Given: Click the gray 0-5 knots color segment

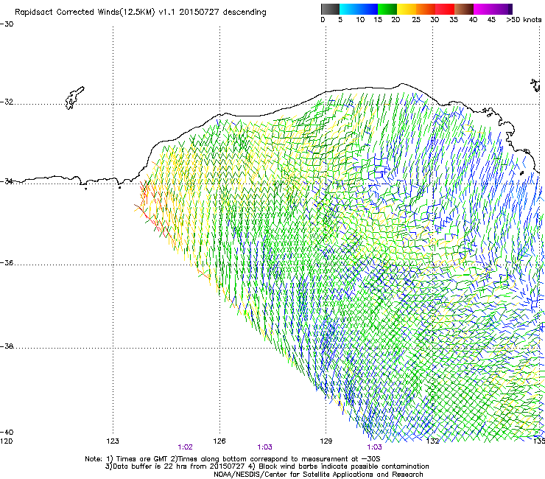Looking at the screenshot, I should (330, 9).
